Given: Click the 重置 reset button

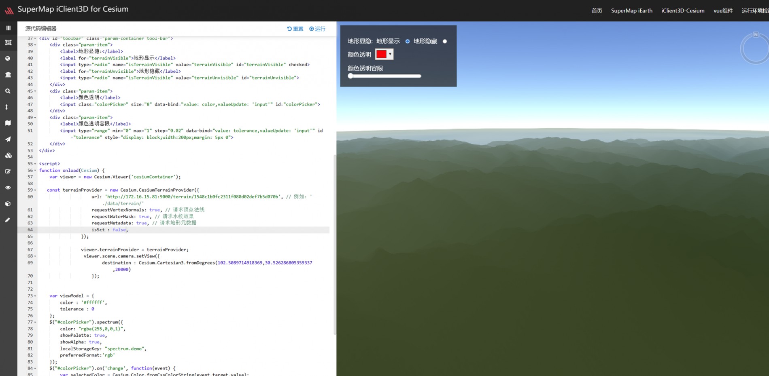Looking at the screenshot, I should click(295, 29).
